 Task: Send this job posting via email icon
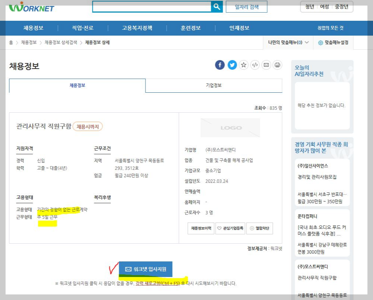pyautogui.click(x=266, y=65)
